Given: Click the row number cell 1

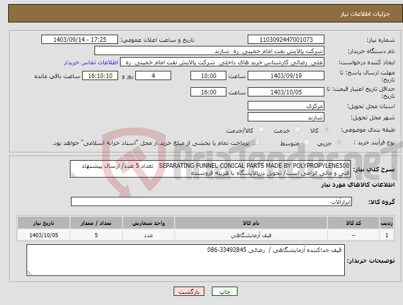Looking at the screenshot, I should 387,235.
